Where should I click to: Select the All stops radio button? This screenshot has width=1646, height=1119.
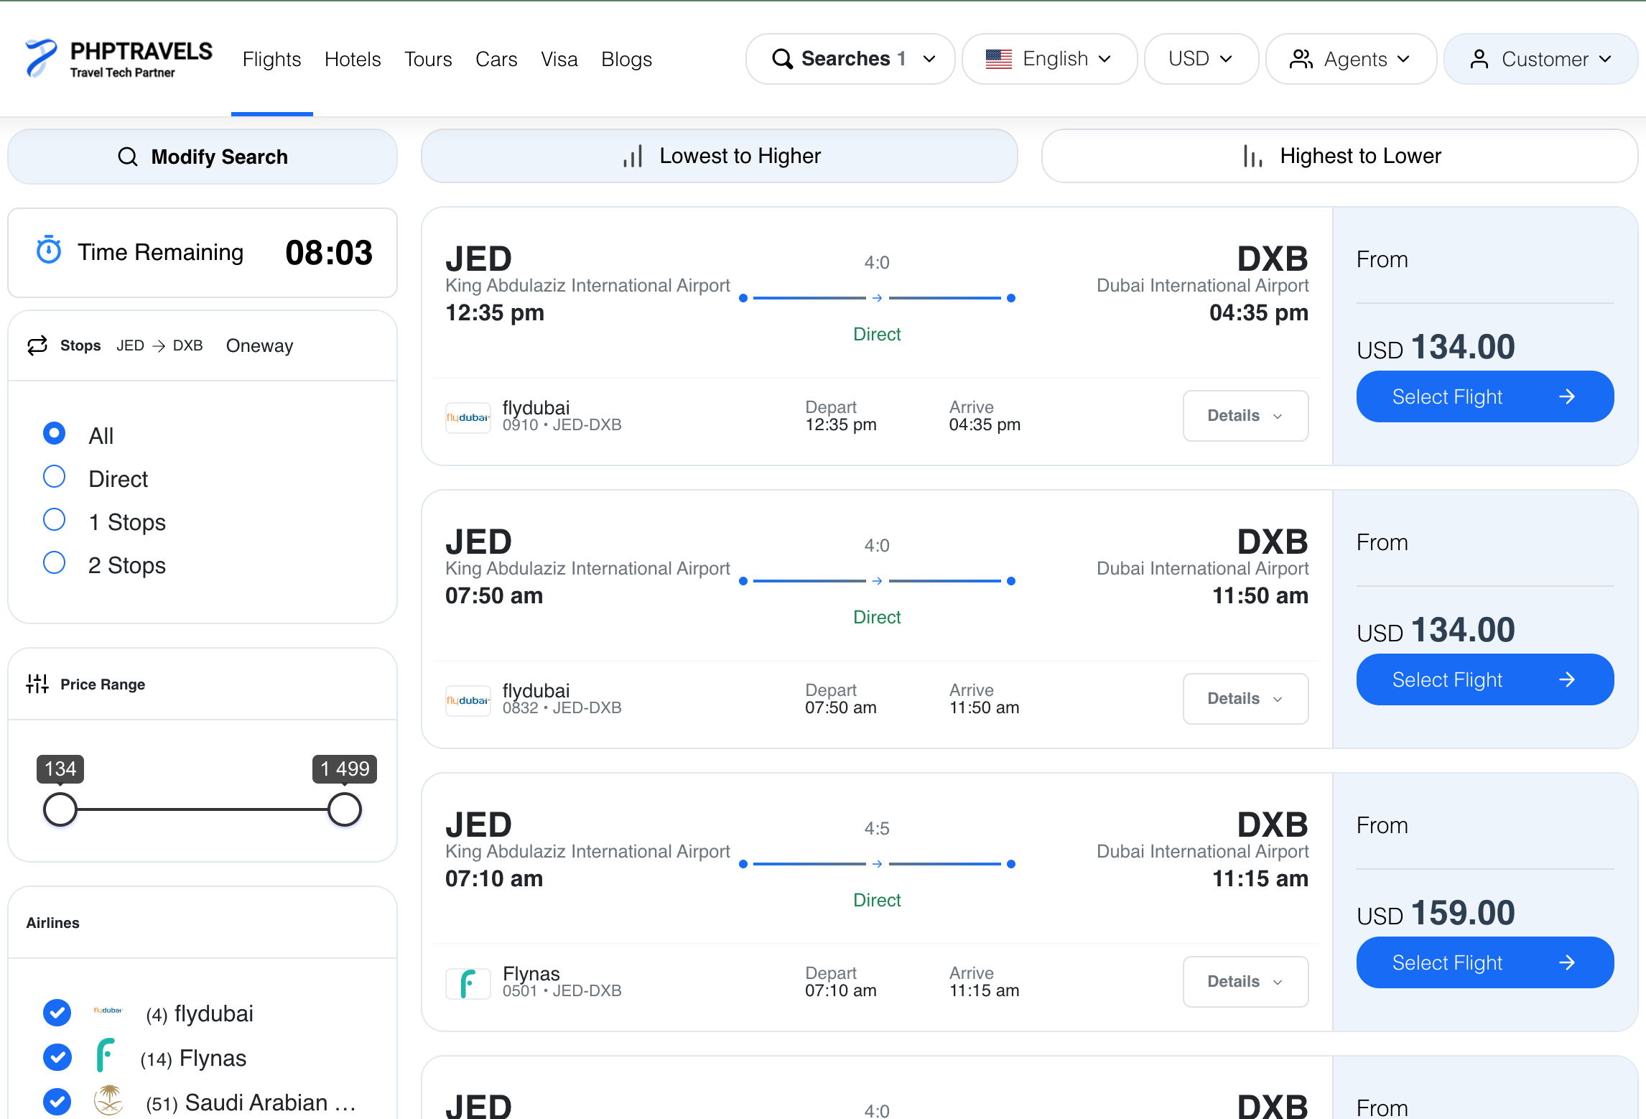tap(54, 433)
